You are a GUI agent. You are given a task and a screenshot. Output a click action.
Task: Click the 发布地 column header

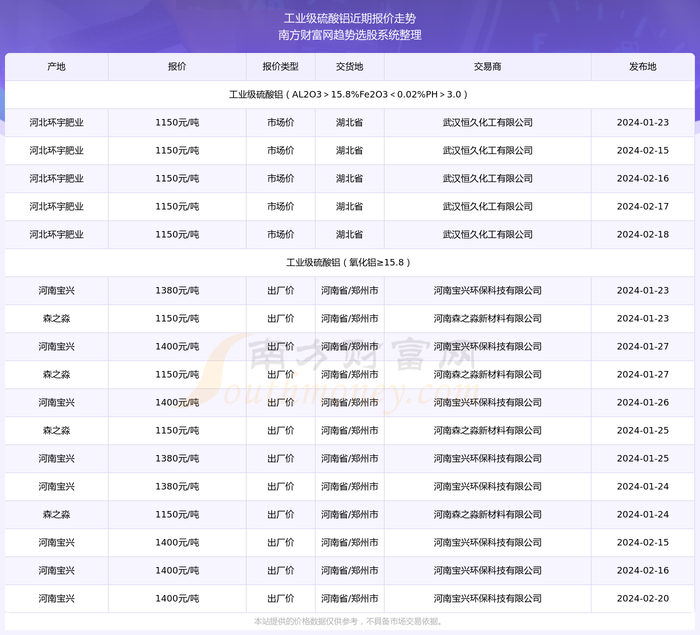coord(643,66)
